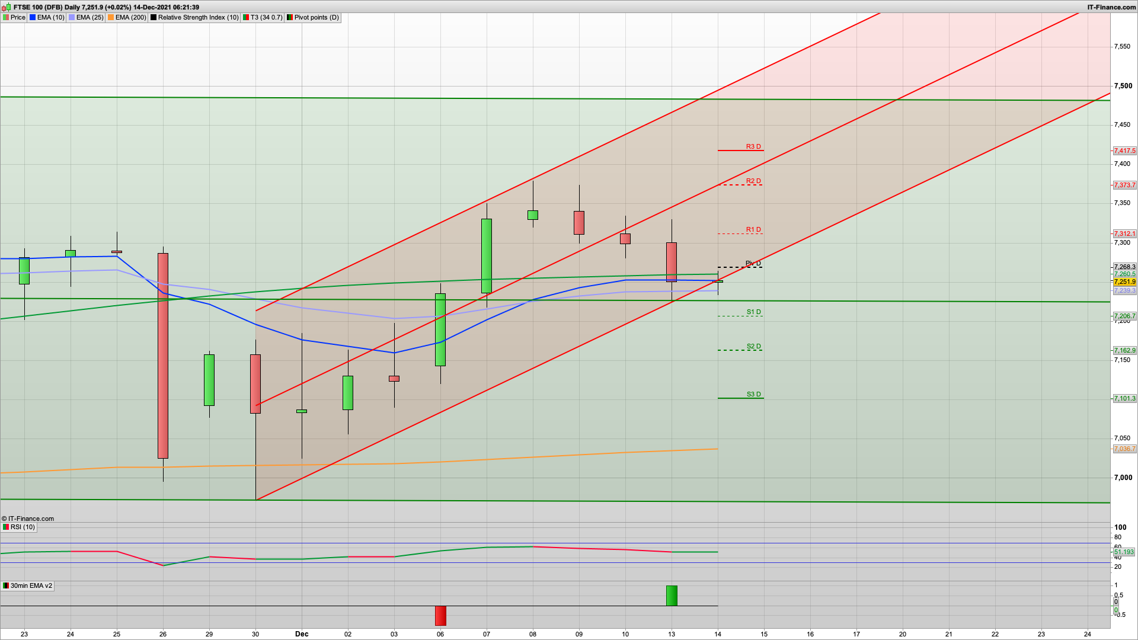This screenshot has width=1138, height=640.
Task: Click the red histogram bar on the 06th
Action: (440, 616)
